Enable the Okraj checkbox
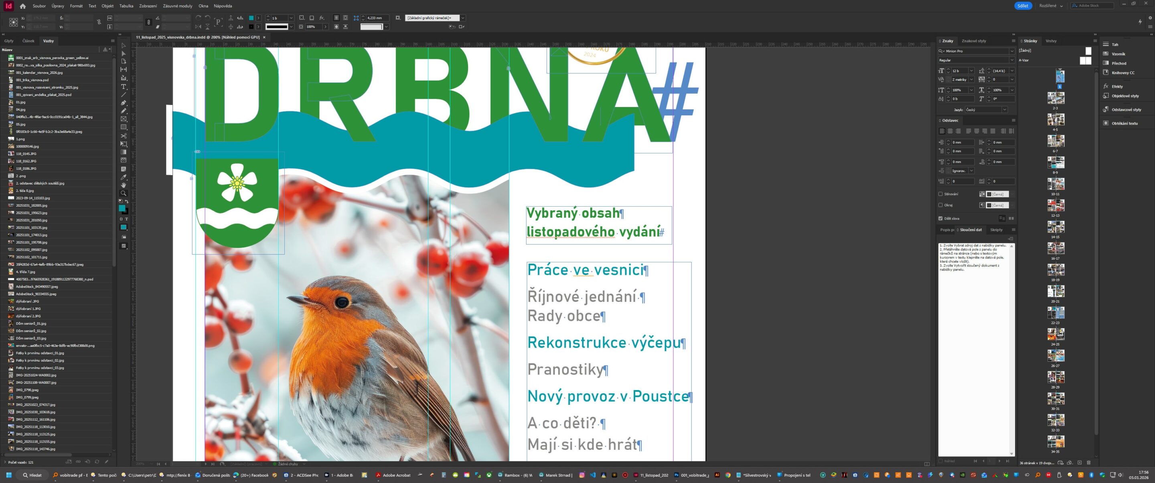Viewport: 1155px width, 483px height. pos(940,205)
